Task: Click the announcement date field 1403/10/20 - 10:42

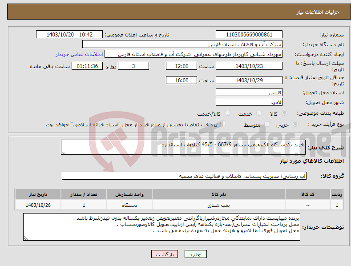Action: pos(69,35)
